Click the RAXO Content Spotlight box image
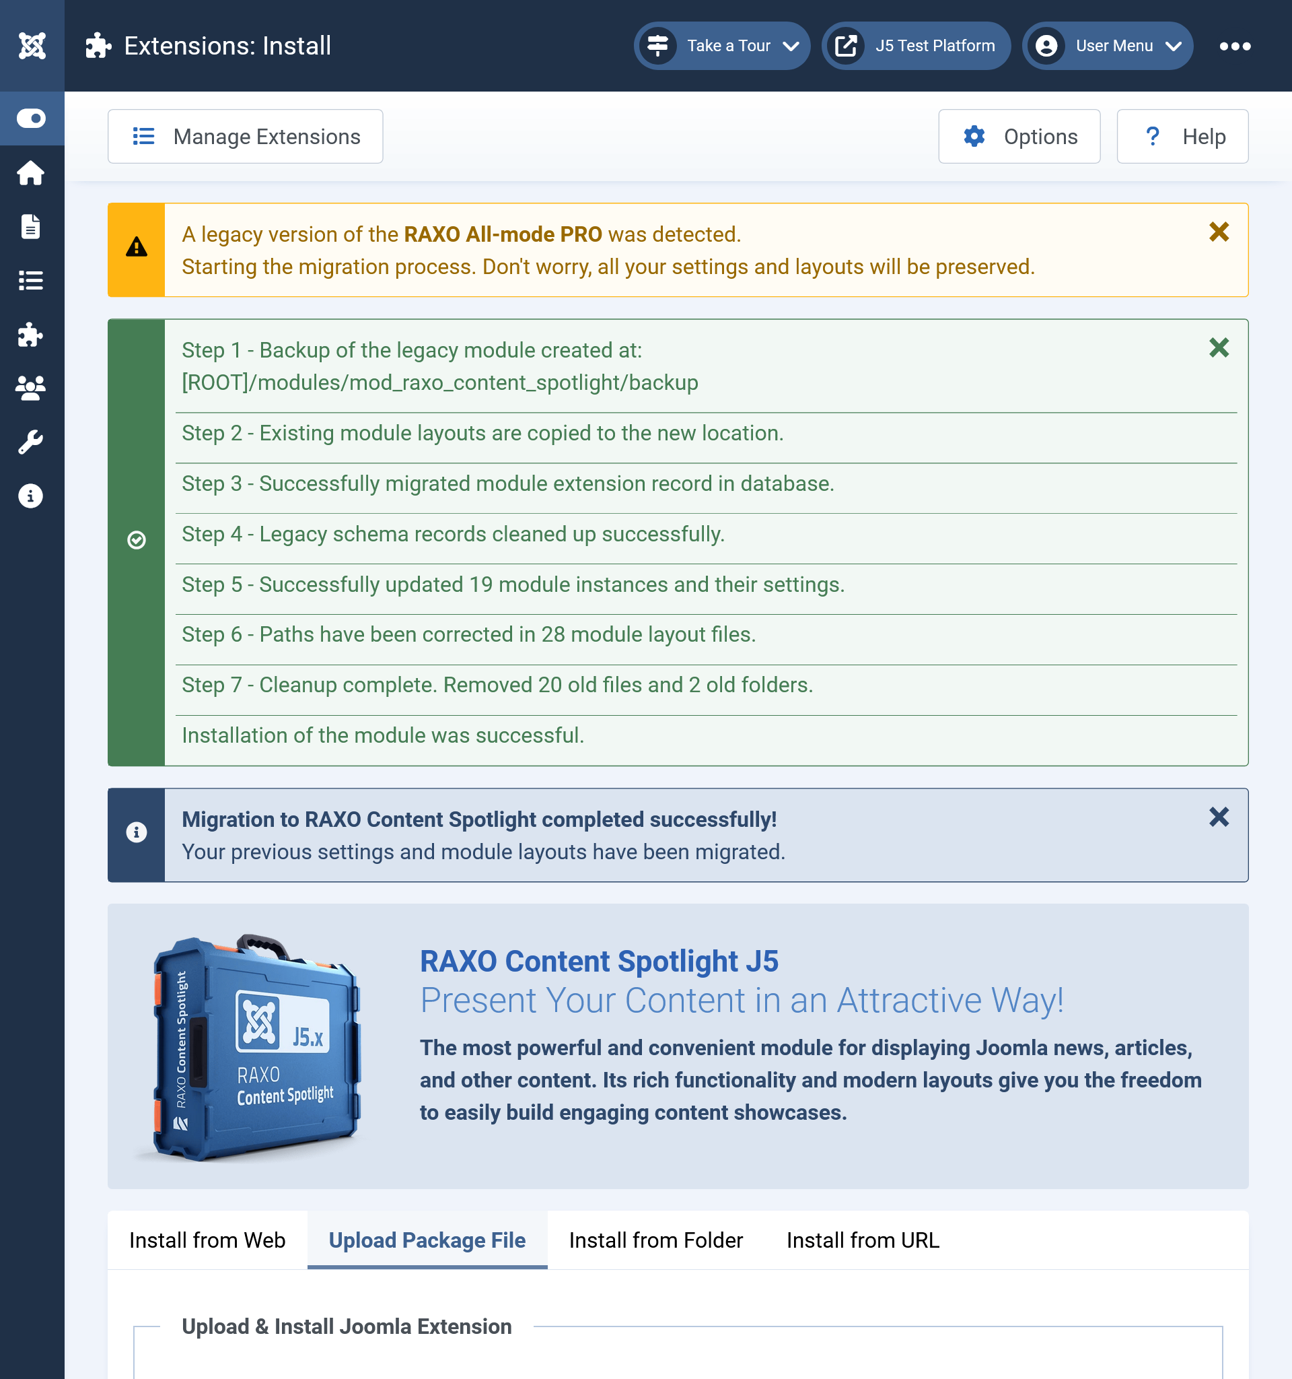Viewport: 1292px width, 1379px height. pyautogui.click(x=255, y=1048)
